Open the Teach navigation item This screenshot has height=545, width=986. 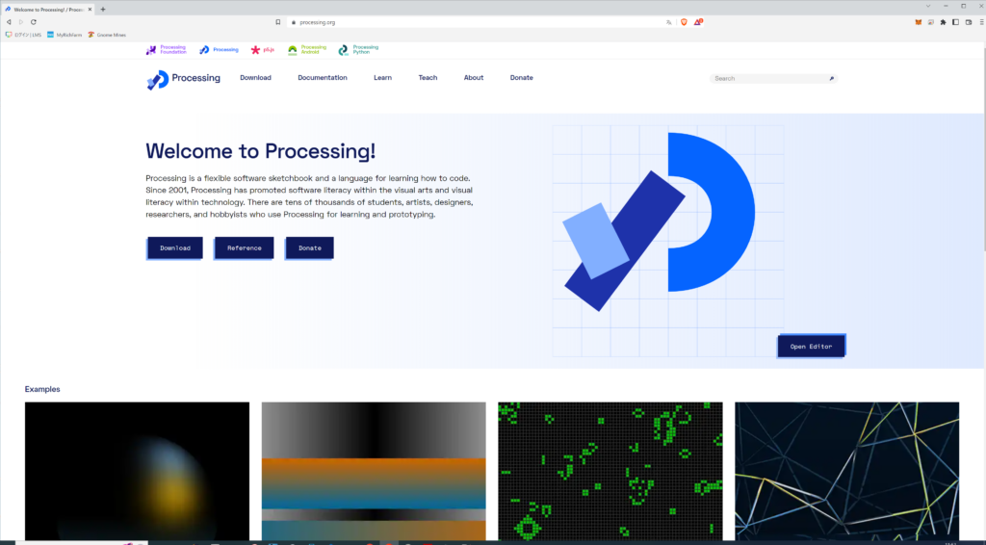tap(428, 77)
